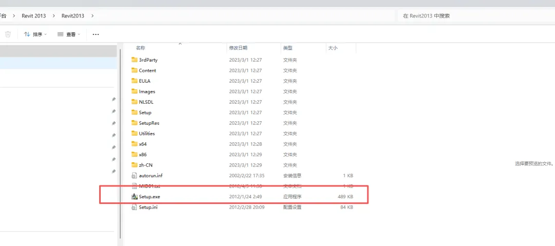Open the 3rdParty folder icon
This screenshot has width=555, height=246.
[134, 60]
